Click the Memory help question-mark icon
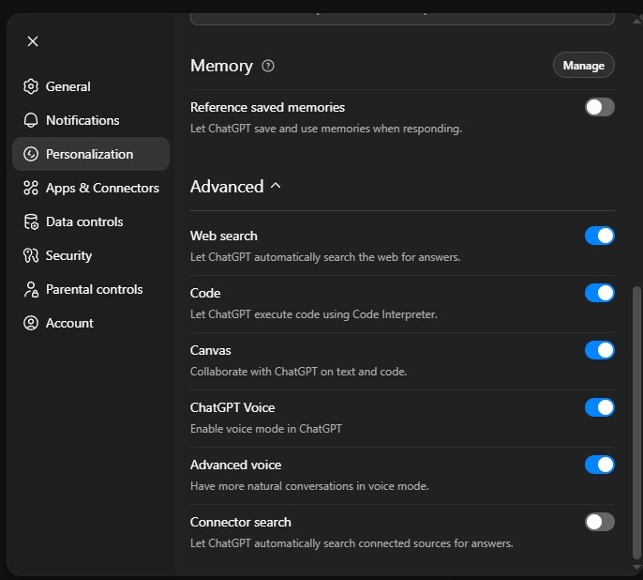643x580 pixels. 268,66
